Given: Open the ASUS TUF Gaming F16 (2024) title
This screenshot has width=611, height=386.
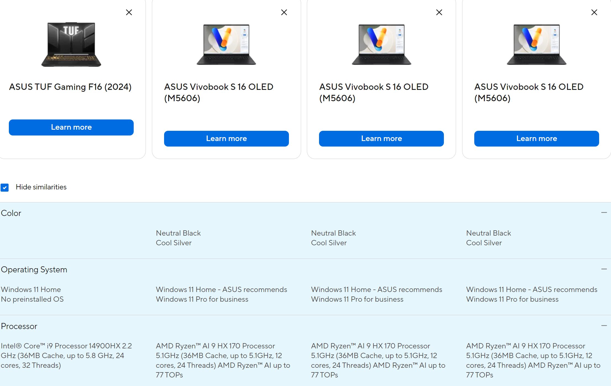Looking at the screenshot, I should (x=70, y=87).
